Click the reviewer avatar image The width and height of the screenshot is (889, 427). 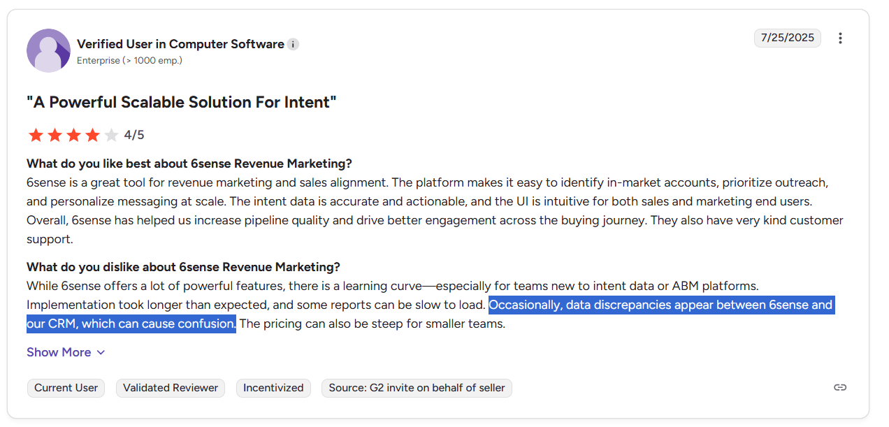coord(48,50)
